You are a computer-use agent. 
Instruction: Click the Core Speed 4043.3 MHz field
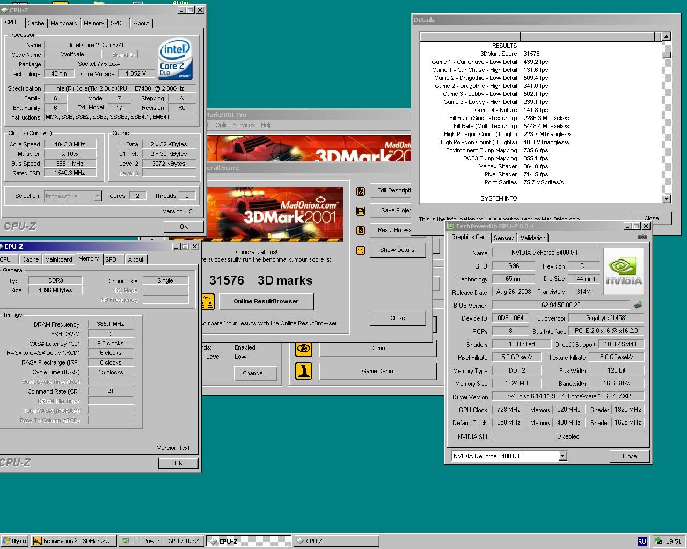click(x=70, y=144)
